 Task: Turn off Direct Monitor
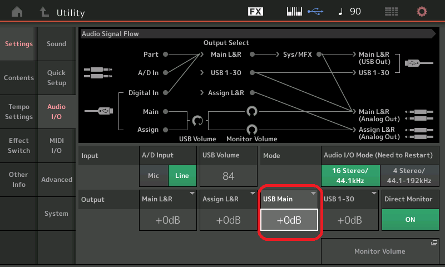coord(410,219)
